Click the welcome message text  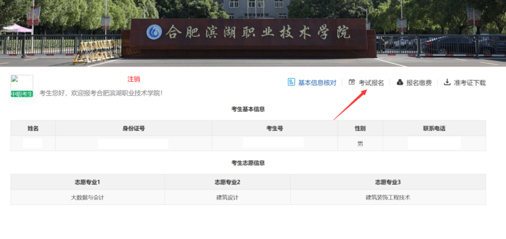click(x=101, y=93)
